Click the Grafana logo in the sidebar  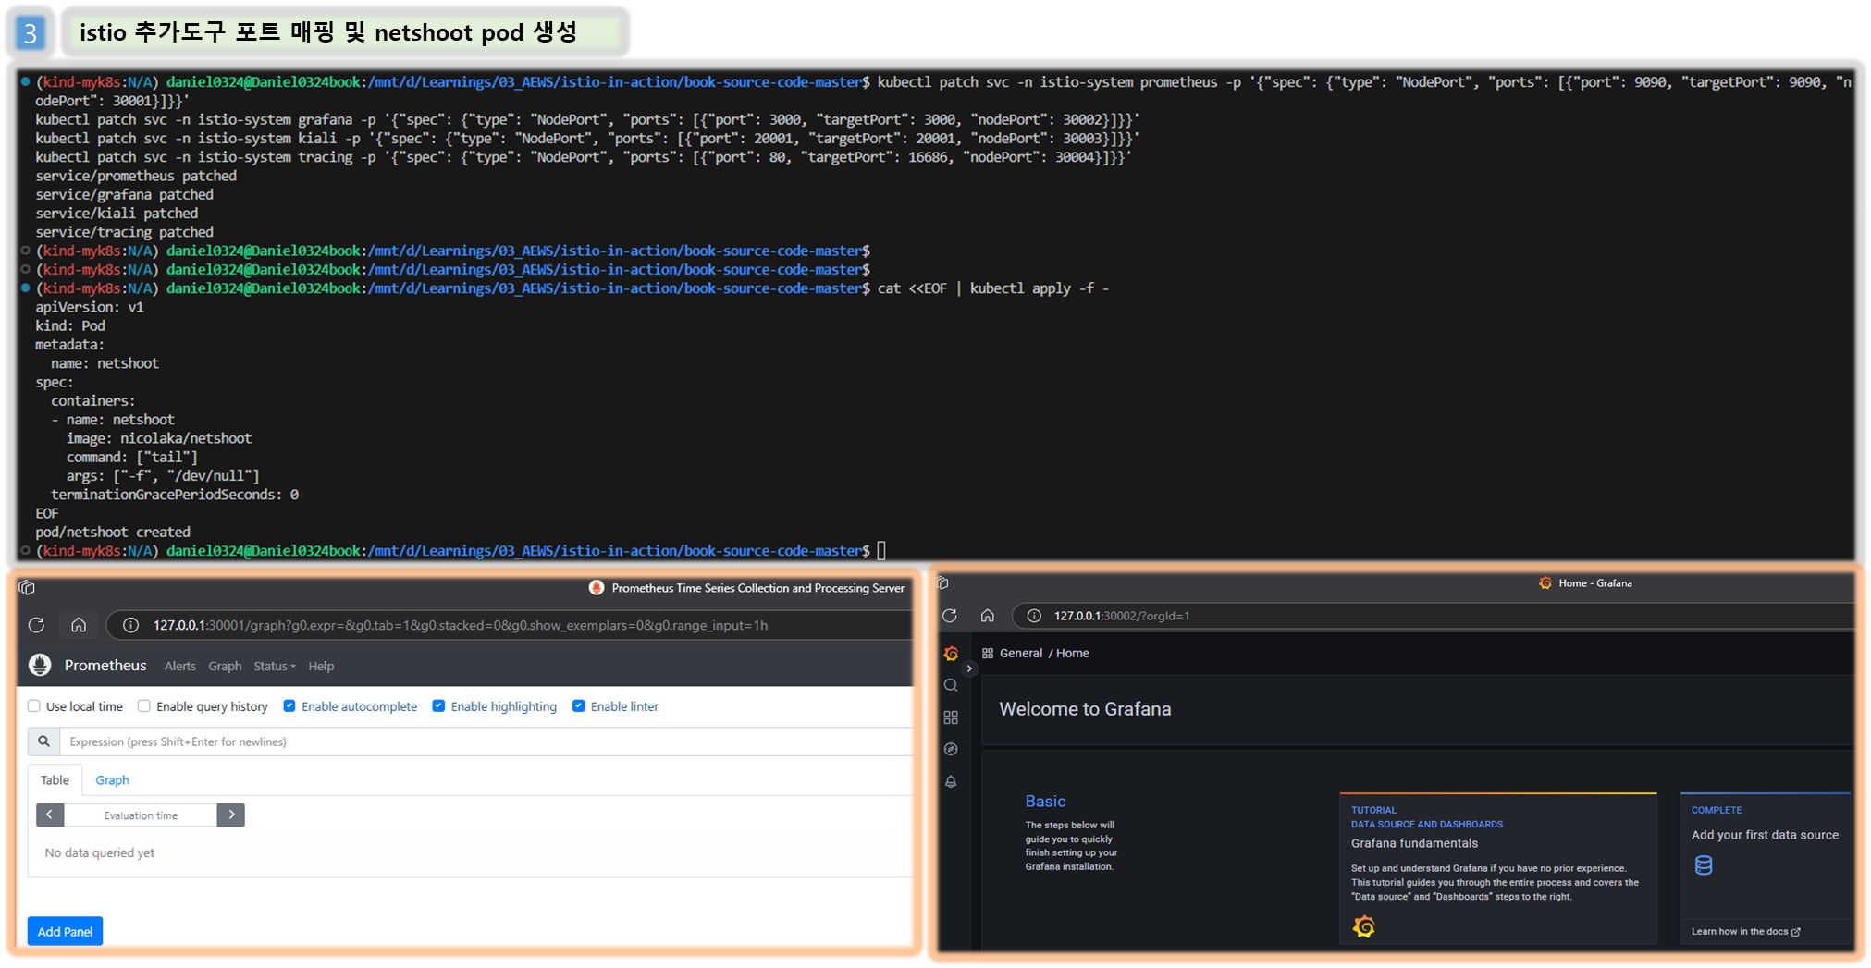point(951,654)
